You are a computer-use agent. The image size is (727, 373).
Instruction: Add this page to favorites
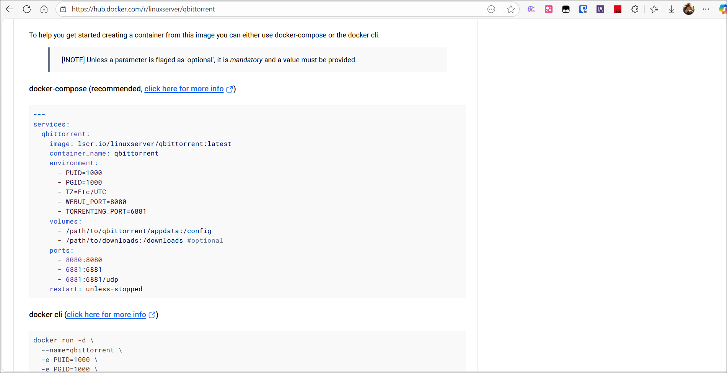point(510,9)
